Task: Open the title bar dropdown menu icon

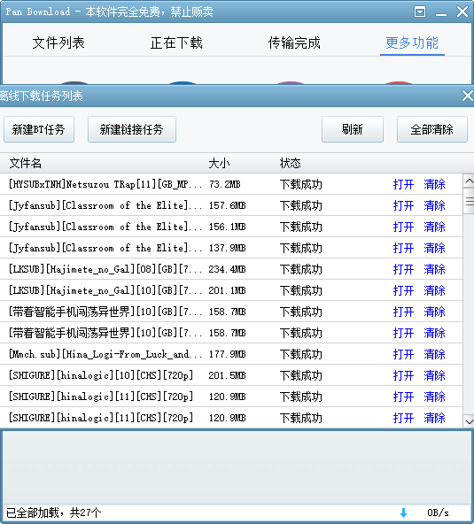Action: tap(420, 12)
